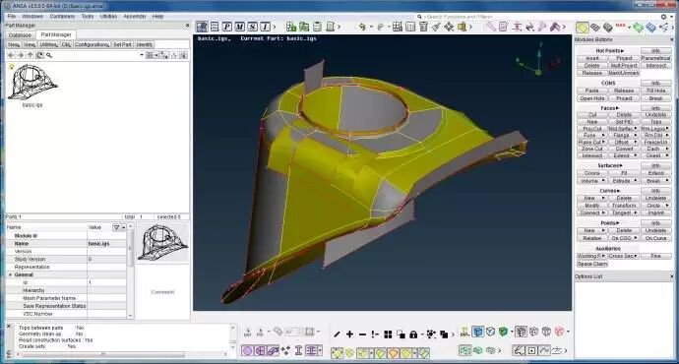Click the minus icon in bottom toolbar

click(x=362, y=334)
